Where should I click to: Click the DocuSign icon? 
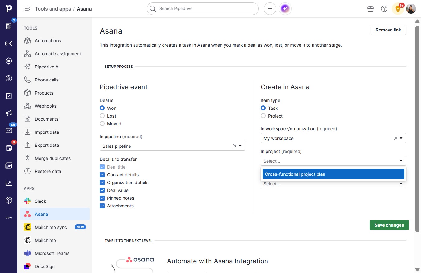(27, 266)
